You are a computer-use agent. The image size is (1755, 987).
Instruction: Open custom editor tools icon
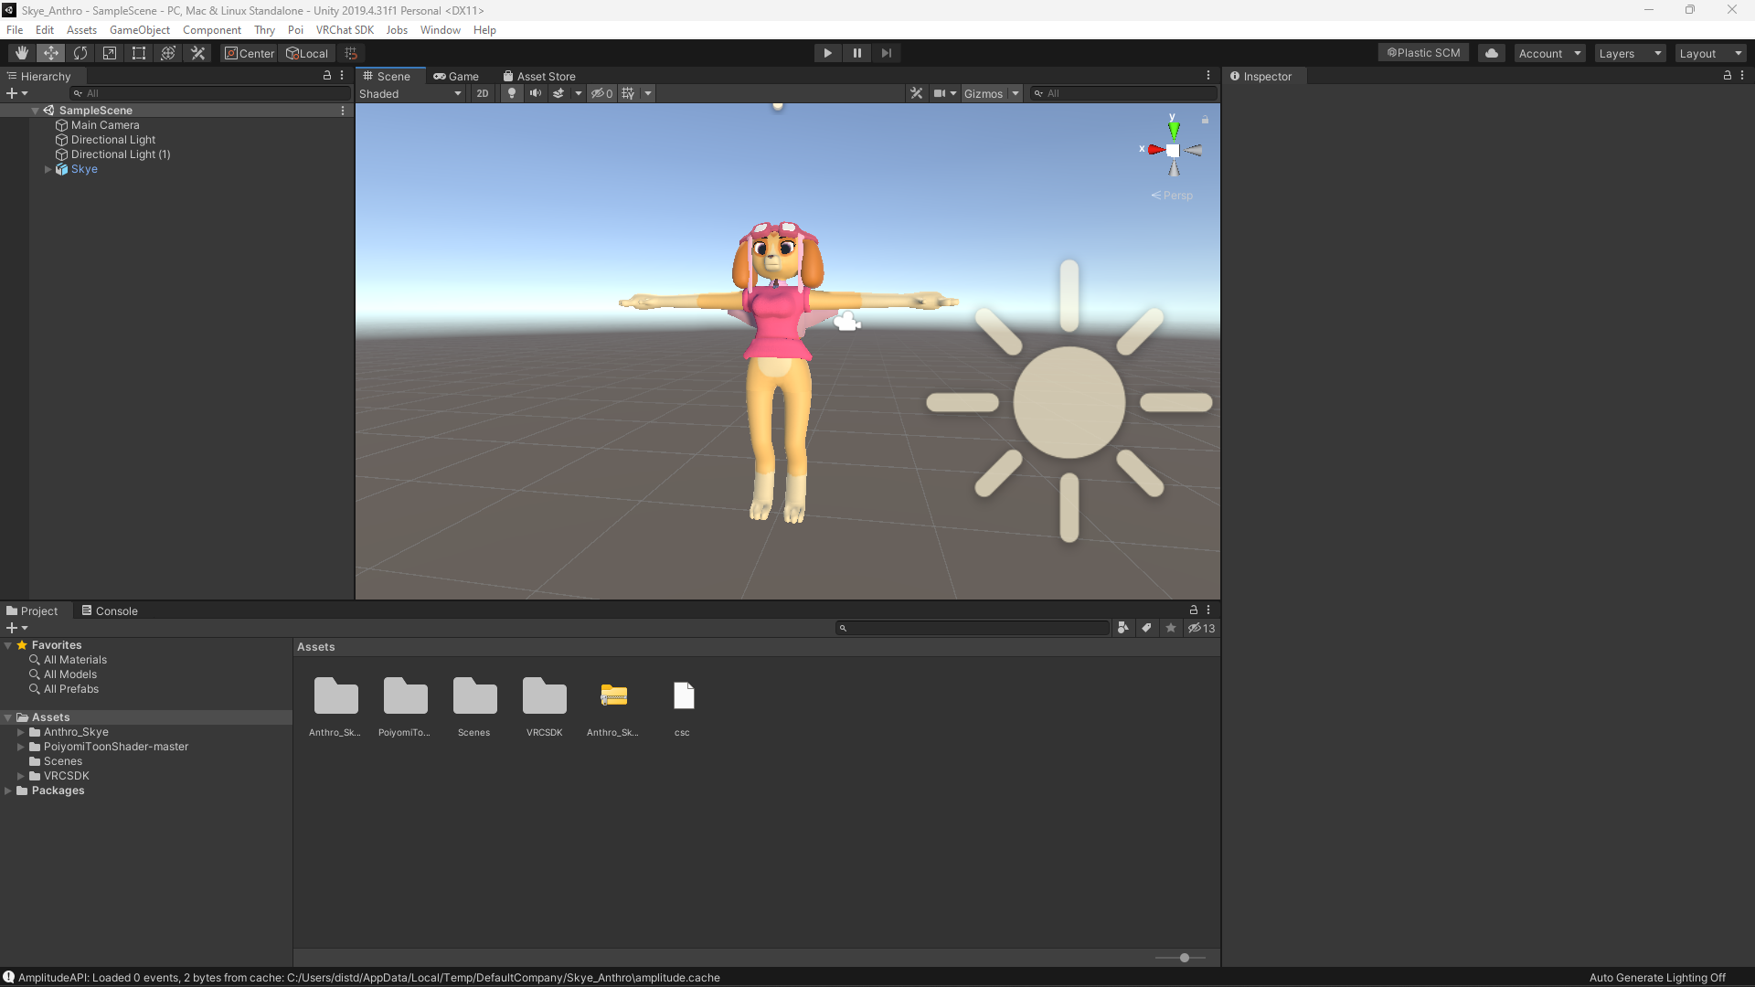(x=197, y=53)
